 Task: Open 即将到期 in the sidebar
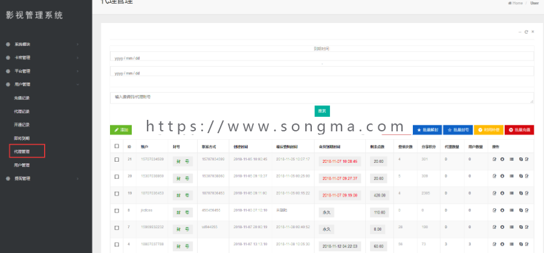pyautogui.click(x=22, y=139)
